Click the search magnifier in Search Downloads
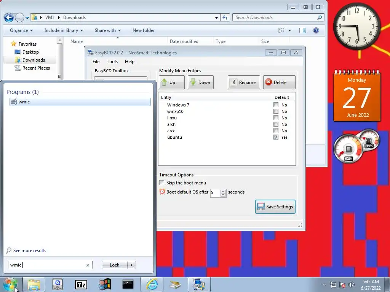This screenshot has width=390, height=292. click(320, 17)
